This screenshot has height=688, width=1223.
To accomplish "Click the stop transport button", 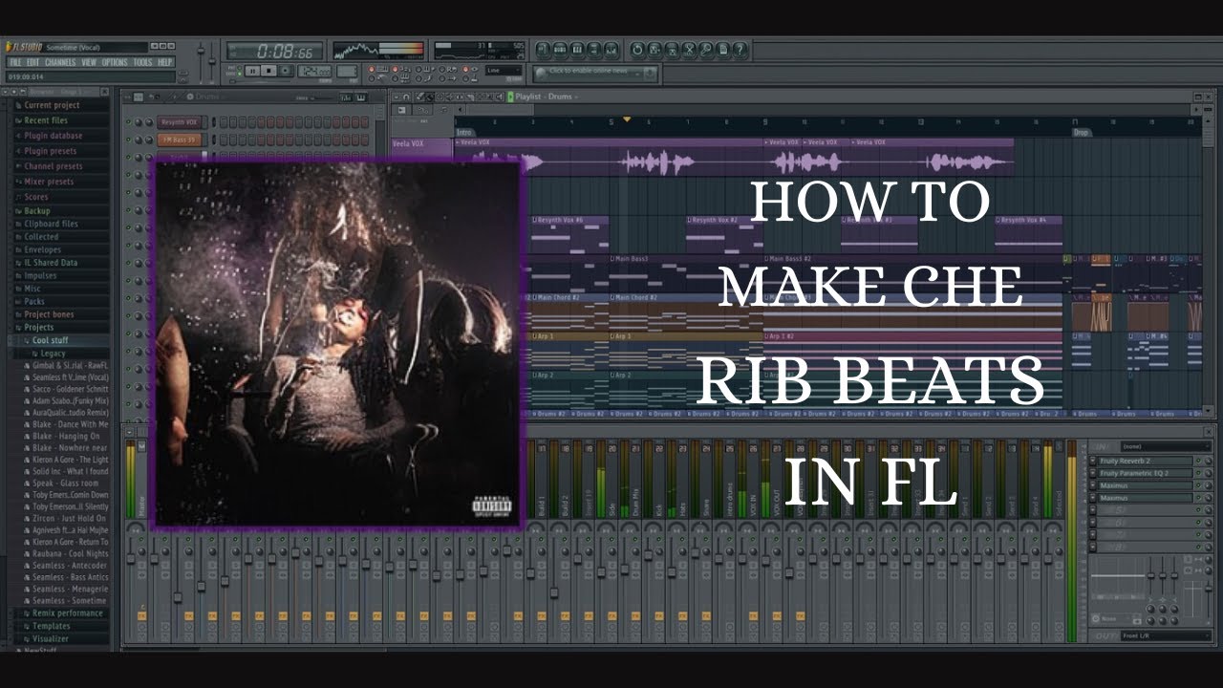I will point(270,71).
